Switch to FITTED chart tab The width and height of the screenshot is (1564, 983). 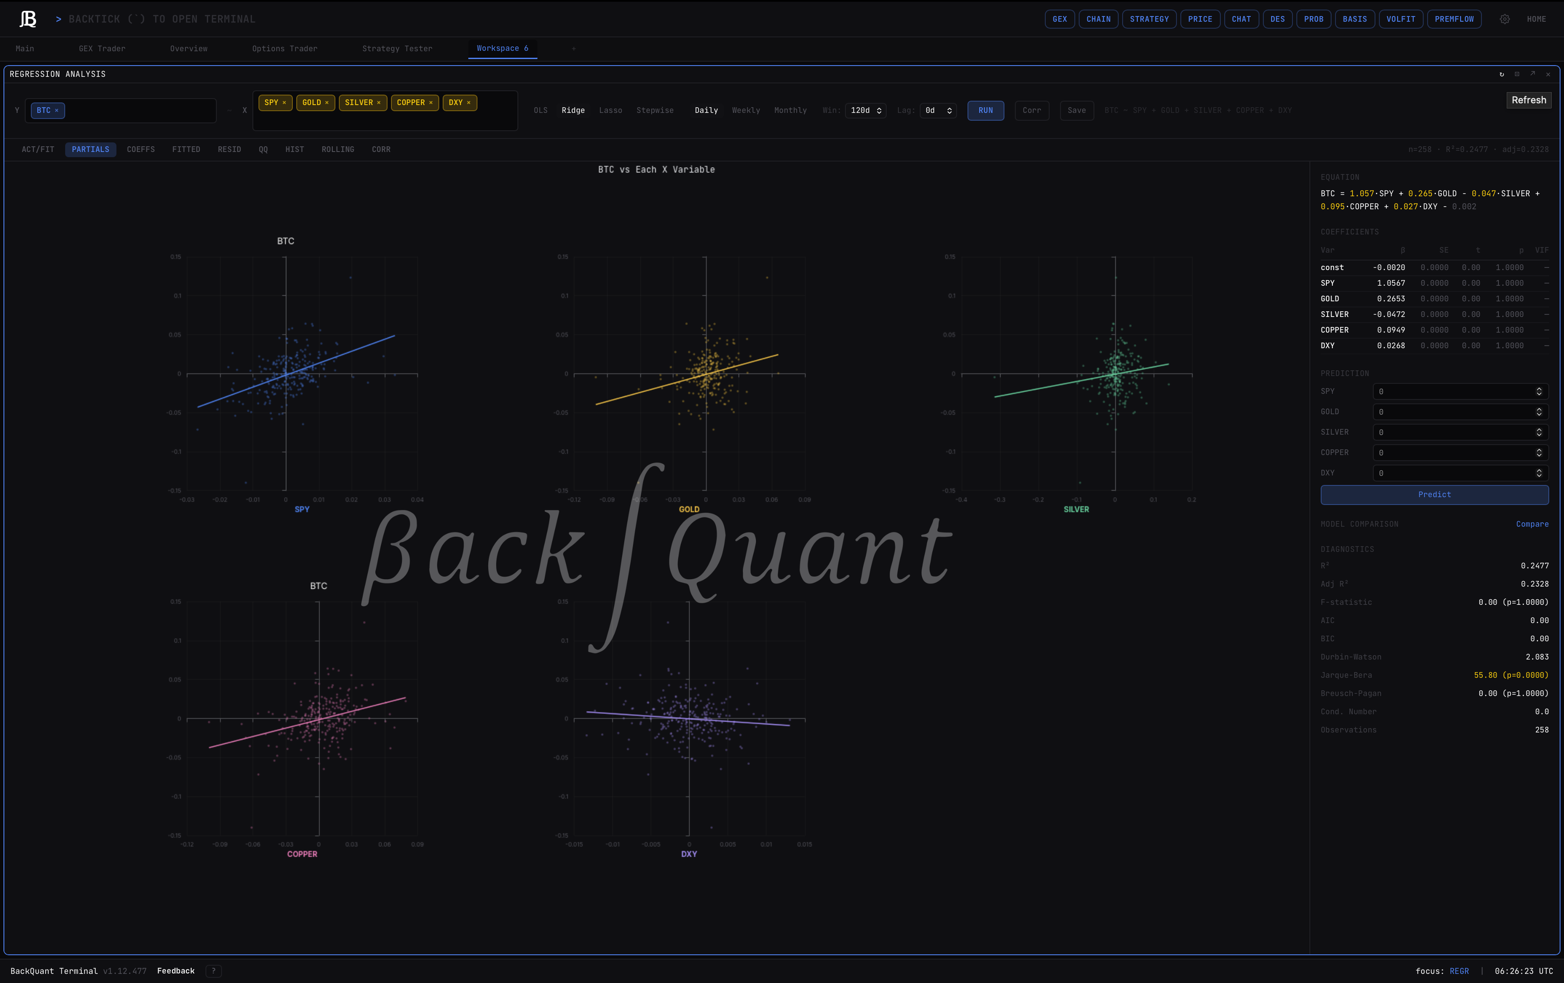pyautogui.click(x=186, y=149)
